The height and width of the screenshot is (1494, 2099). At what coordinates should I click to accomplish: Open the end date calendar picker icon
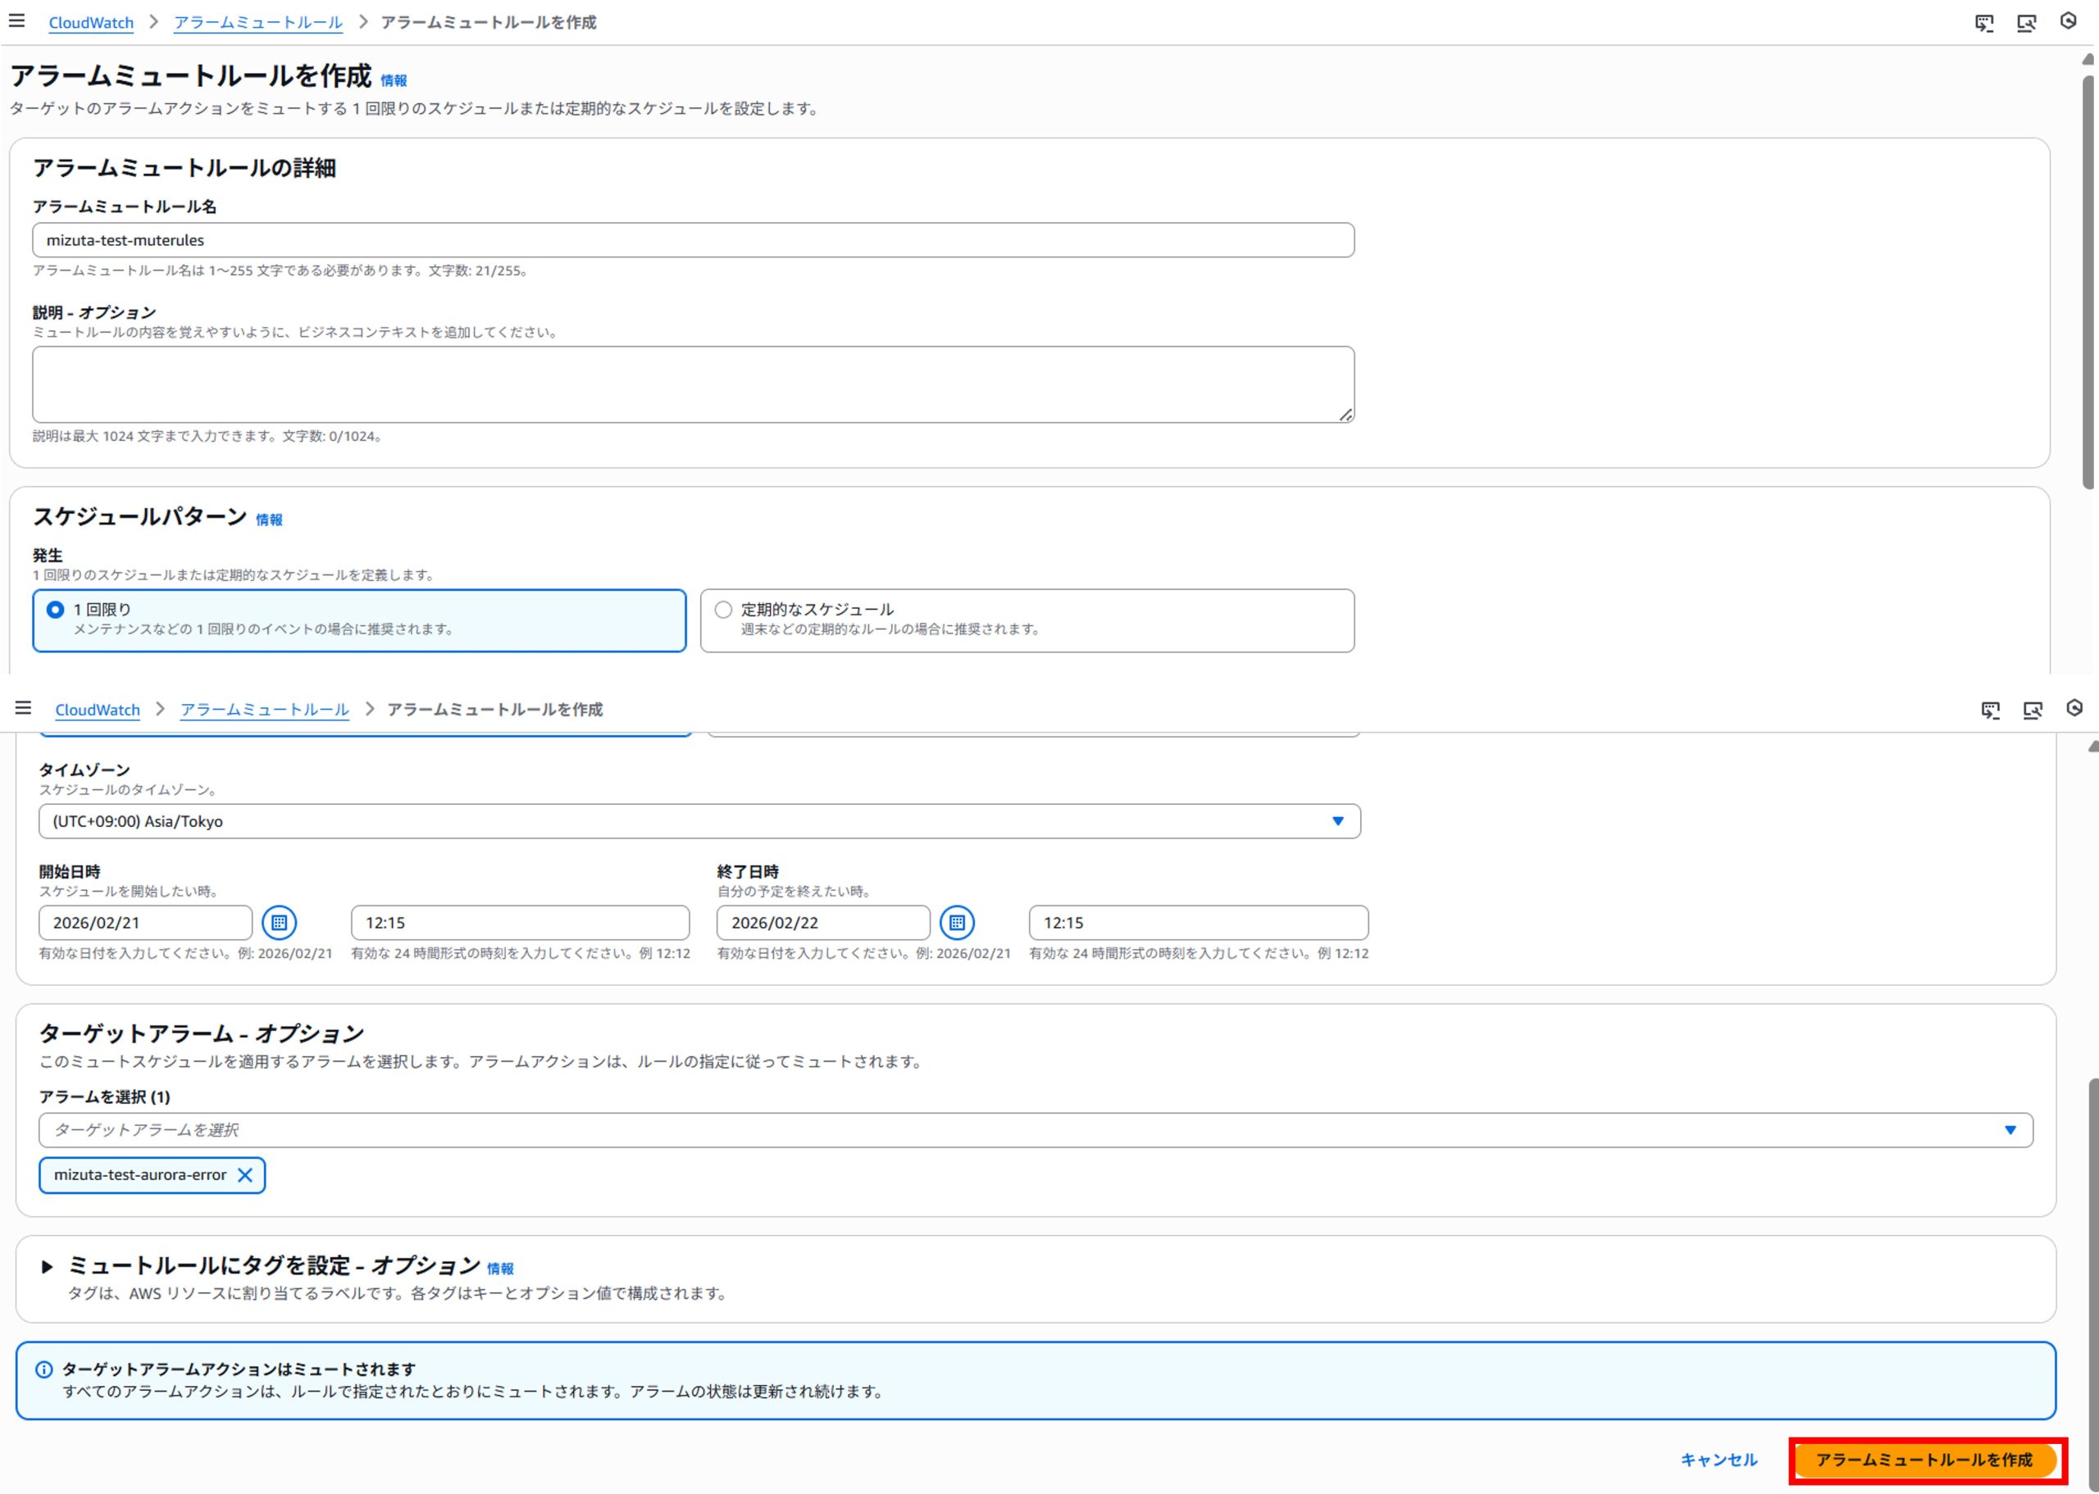[x=957, y=922]
